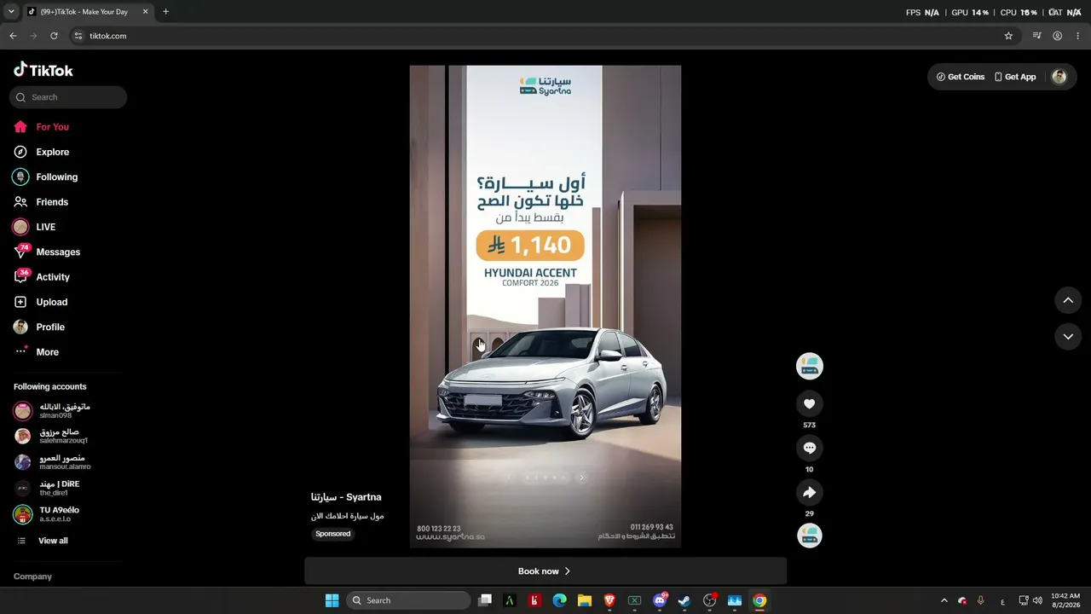Click the Windows taskbar Search box
The width and height of the screenshot is (1091, 614).
[409, 600]
